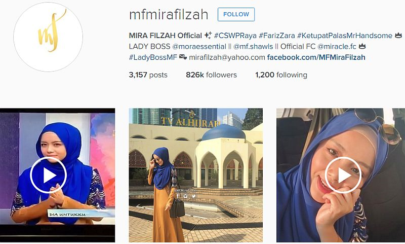This screenshot has height=244, width=405.
Task: View the 1,200 following list
Action: coord(281,75)
